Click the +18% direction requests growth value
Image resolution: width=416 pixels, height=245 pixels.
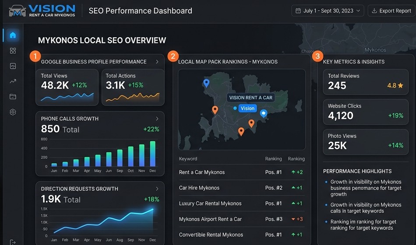152,199
